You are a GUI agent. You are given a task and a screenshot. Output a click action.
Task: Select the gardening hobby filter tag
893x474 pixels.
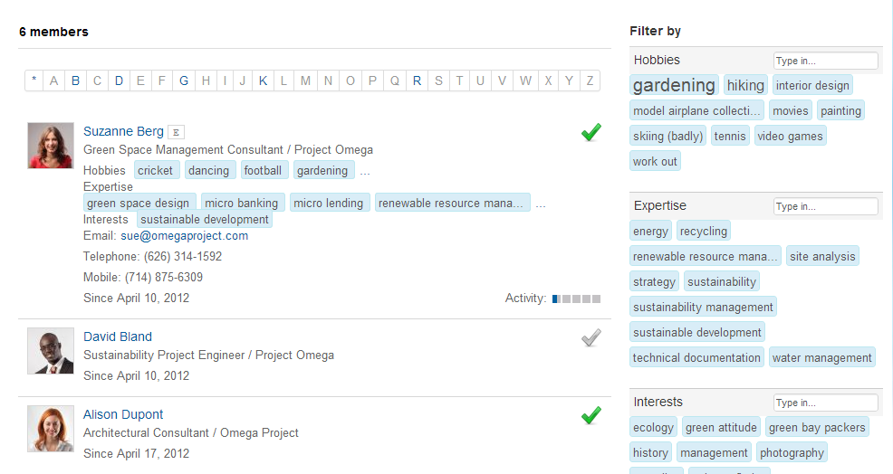pos(674,85)
